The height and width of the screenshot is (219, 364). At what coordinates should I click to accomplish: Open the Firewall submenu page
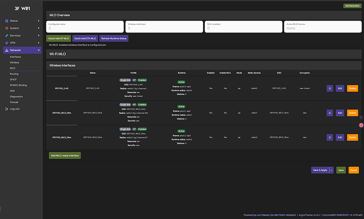[x=14, y=102]
